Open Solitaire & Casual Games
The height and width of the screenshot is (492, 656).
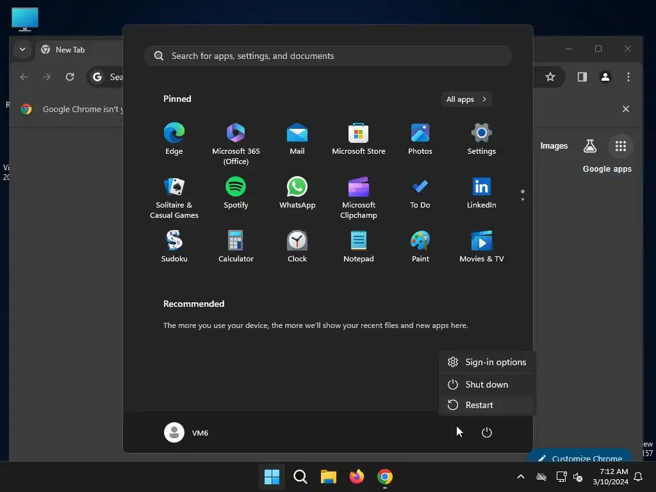coord(174,198)
